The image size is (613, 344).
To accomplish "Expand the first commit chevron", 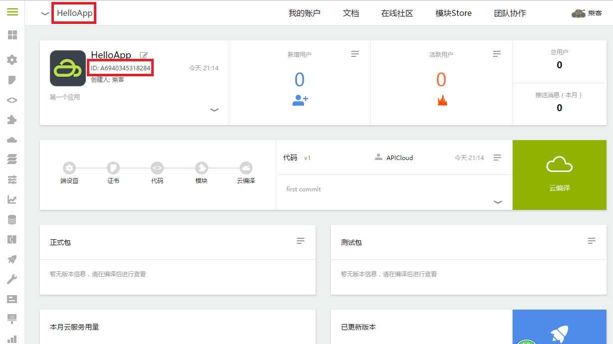I will (x=498, y=202).
